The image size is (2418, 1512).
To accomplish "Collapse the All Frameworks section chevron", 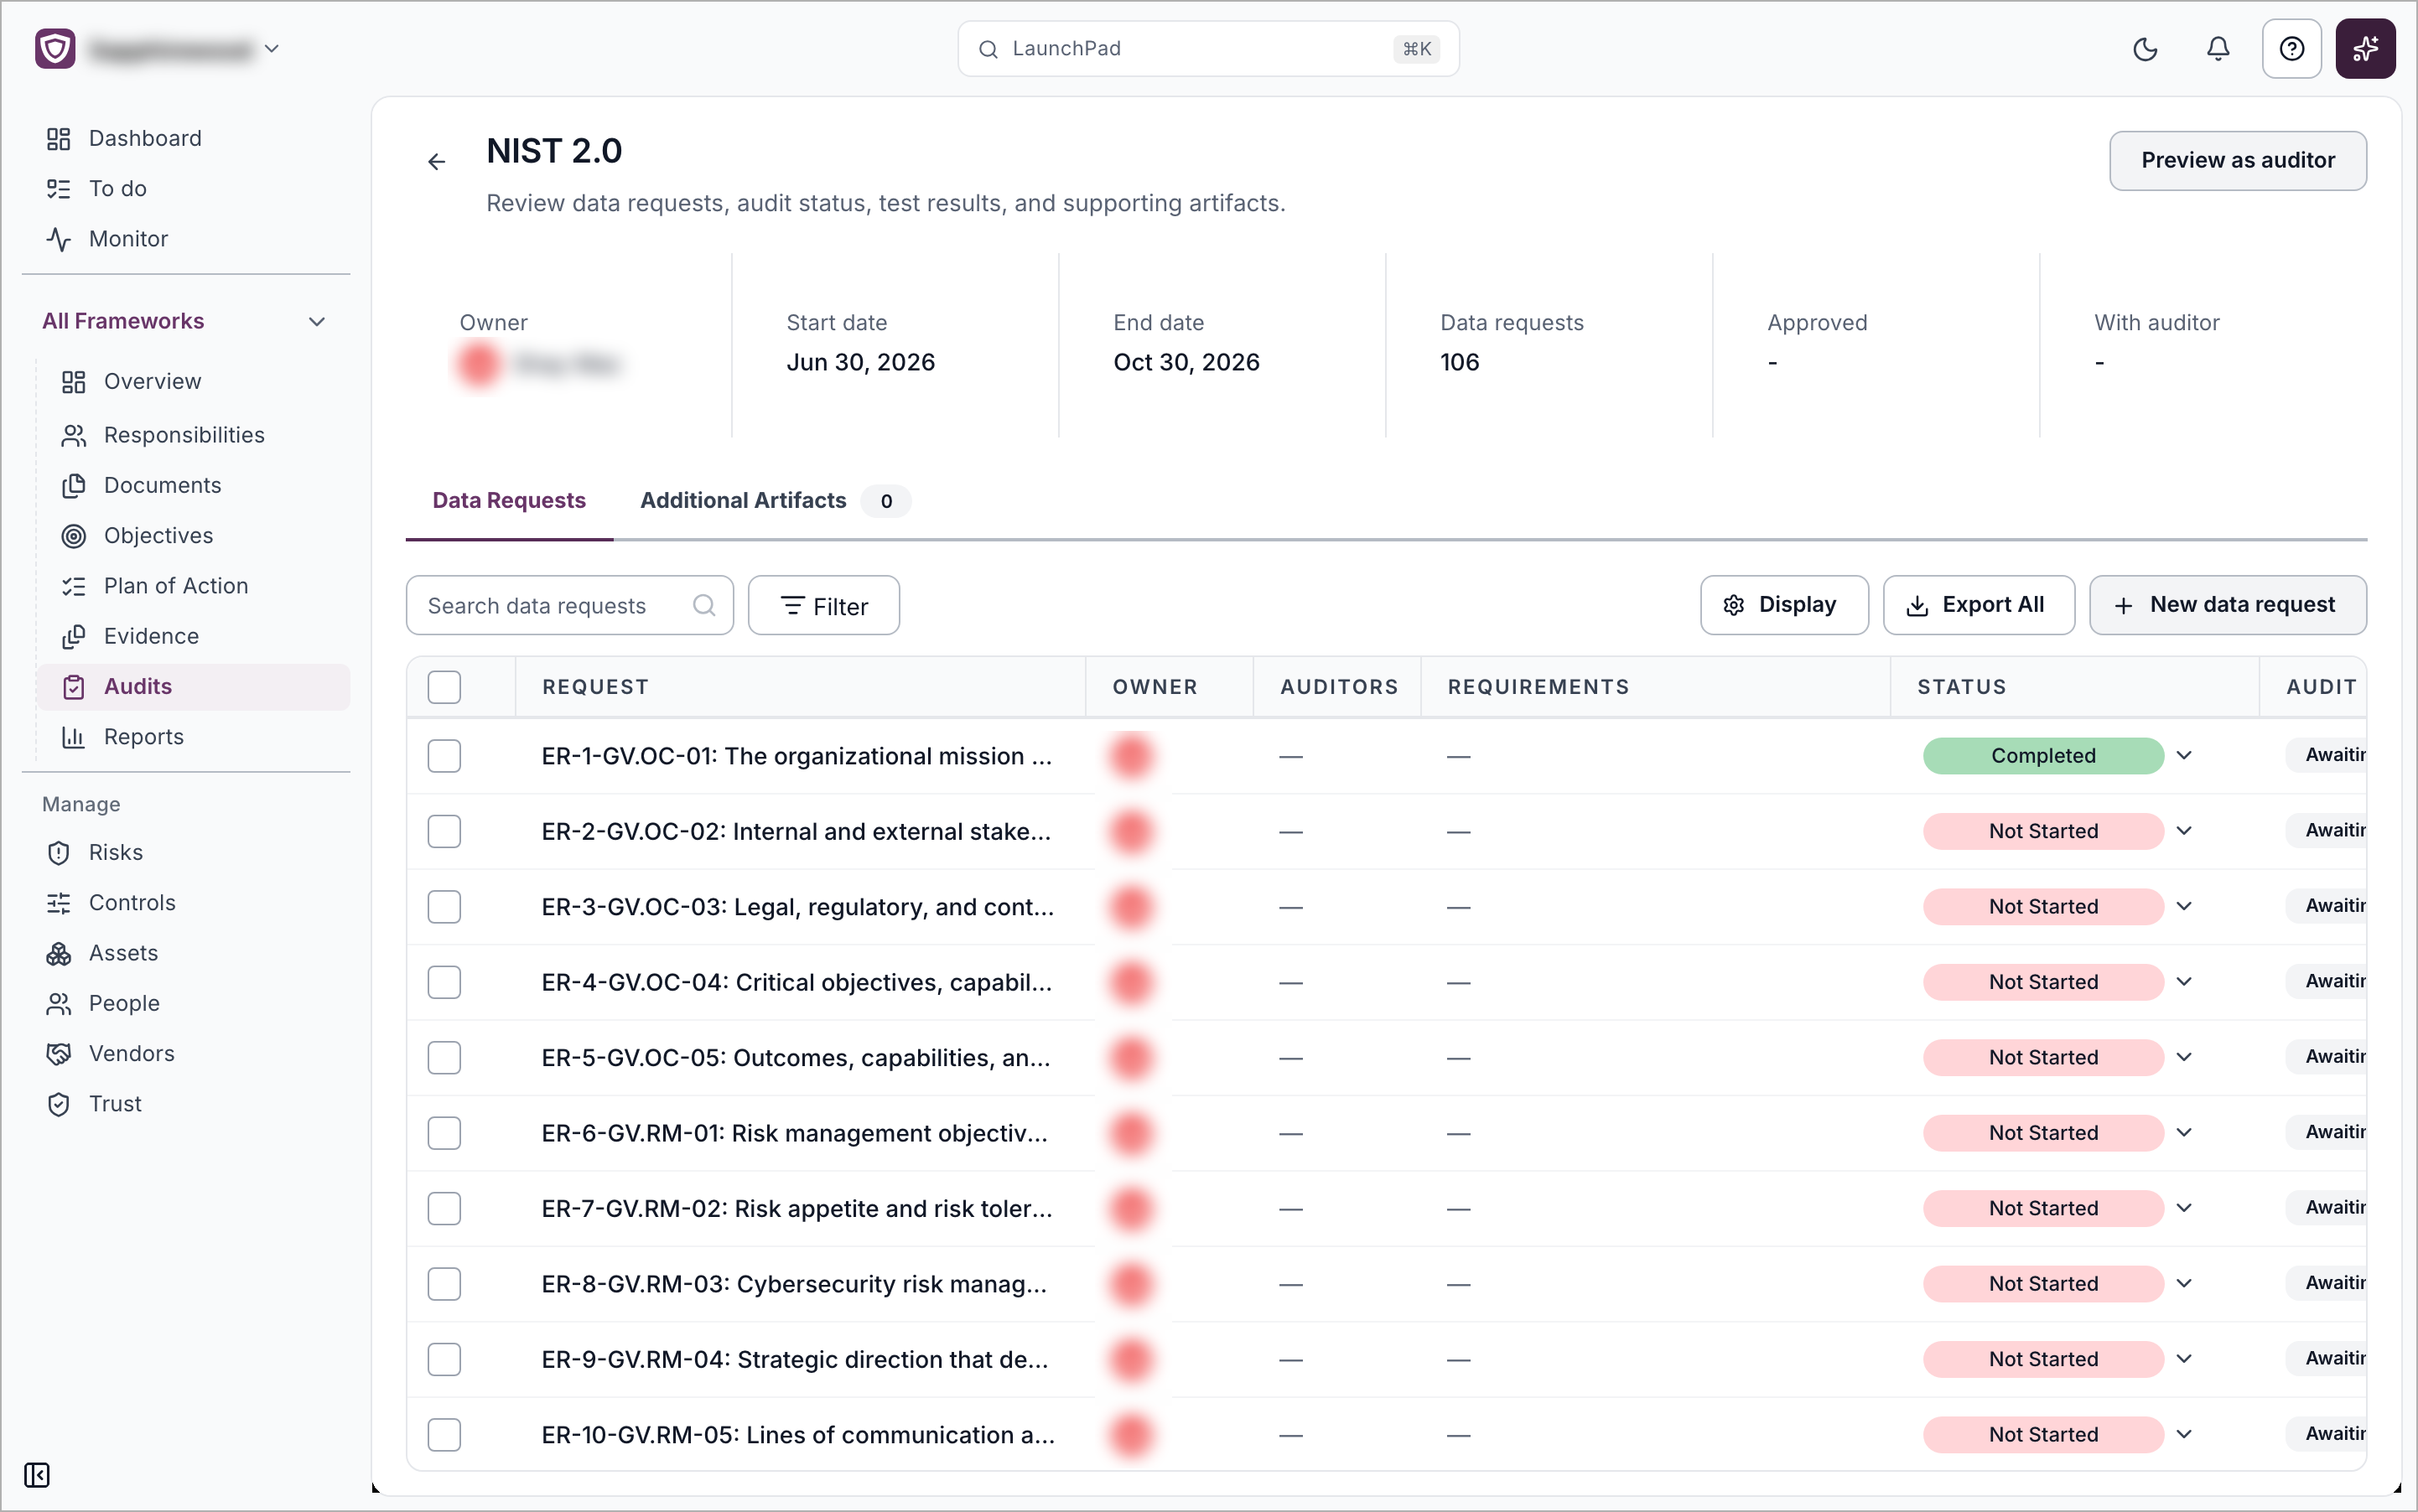I will (x=317, y=322).
